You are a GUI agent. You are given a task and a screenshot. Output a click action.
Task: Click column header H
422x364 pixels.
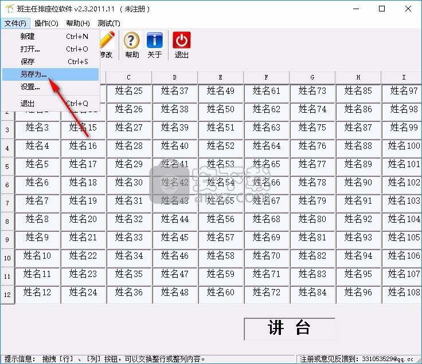pyautogui.click(x=358, y=77)
